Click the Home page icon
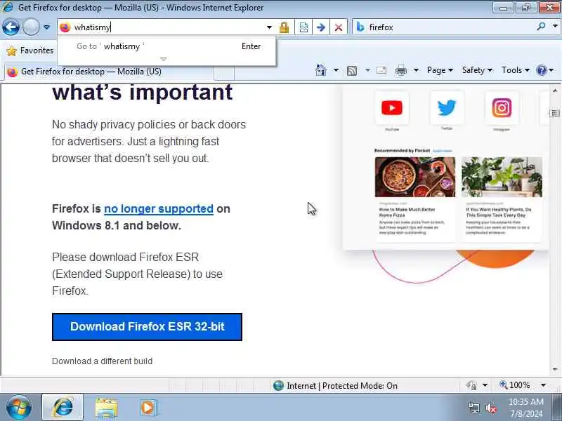This screenshot has height=421, width=562. coord(321,70)
